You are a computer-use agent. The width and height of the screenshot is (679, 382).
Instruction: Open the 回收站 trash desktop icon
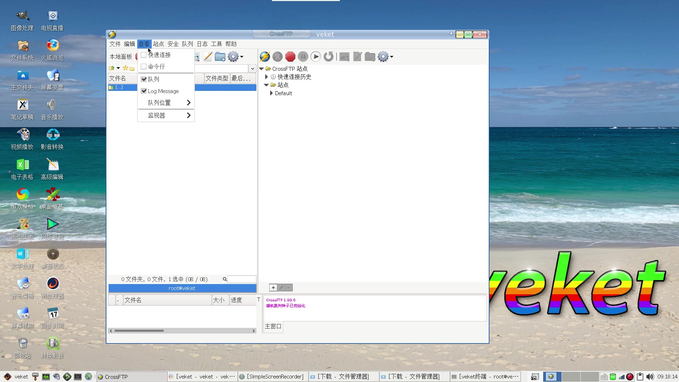[x=22, y=348]
